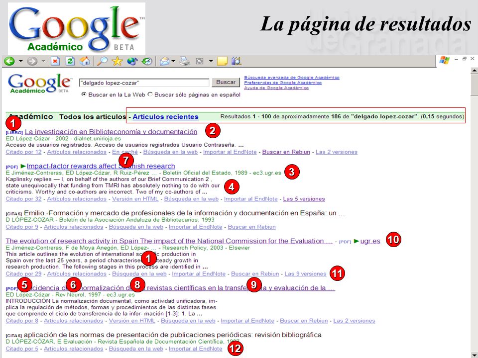Click the Mail envelope toolbar icon
The image size is (478, 358).
(x=164, y=61)
